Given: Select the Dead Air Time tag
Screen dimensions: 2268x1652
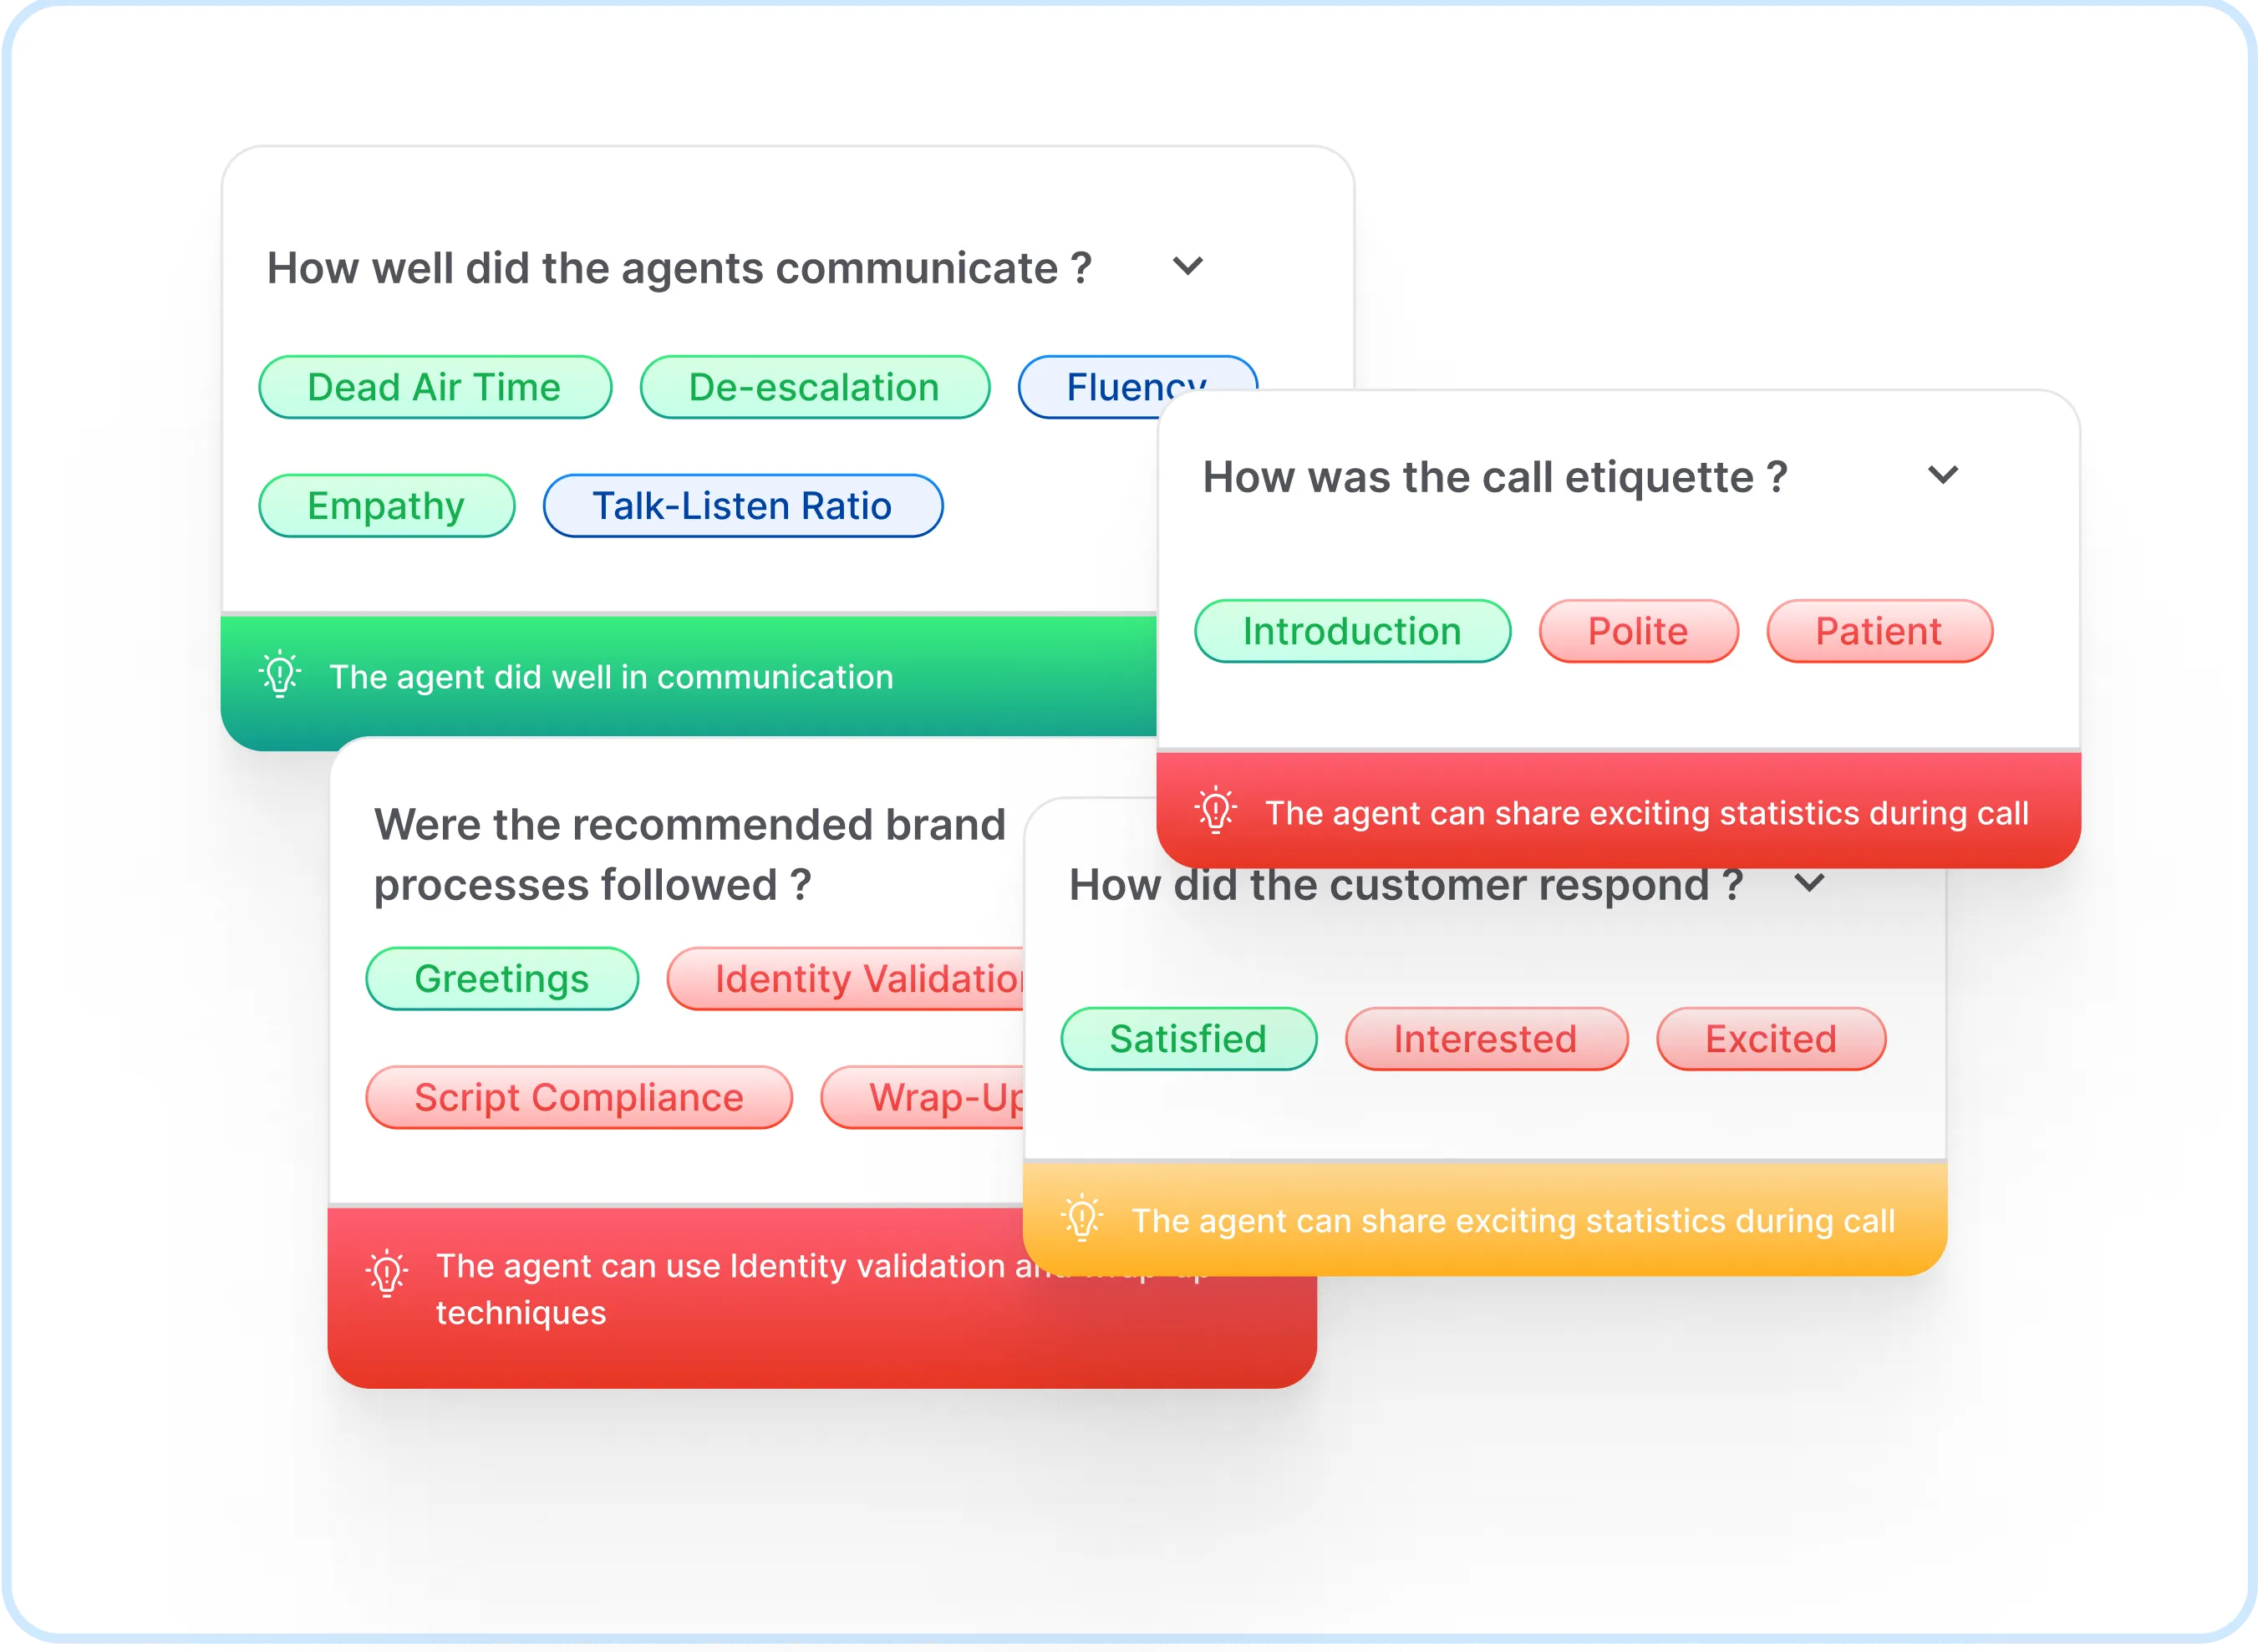Looking at the screenshot, I should [x=435, y=387].
